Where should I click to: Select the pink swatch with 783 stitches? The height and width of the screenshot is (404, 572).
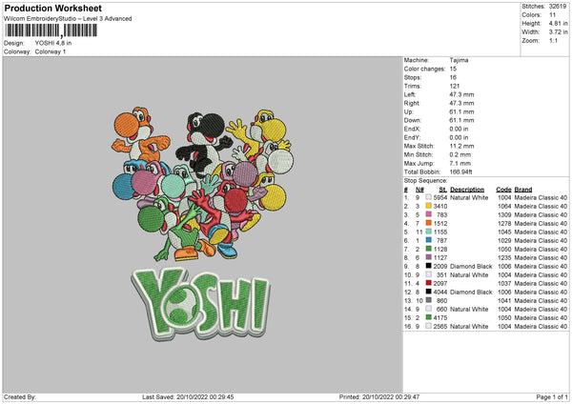(x=429, y=214)
